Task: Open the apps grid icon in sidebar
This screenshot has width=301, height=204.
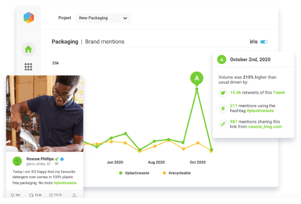Action: click(x=28, y=67)
